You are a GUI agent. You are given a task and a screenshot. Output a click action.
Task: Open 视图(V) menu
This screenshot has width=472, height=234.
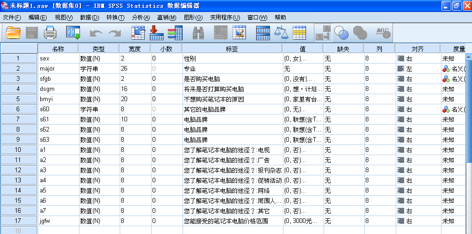coord(63,18)
